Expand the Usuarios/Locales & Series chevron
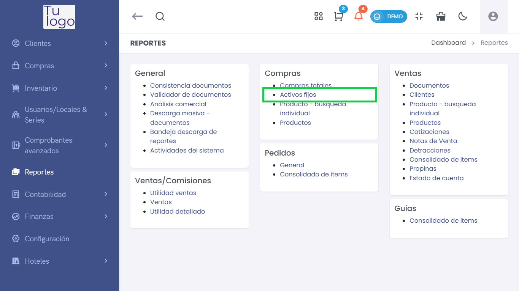The height and width of the screenshot is (291, 519). 106,115
